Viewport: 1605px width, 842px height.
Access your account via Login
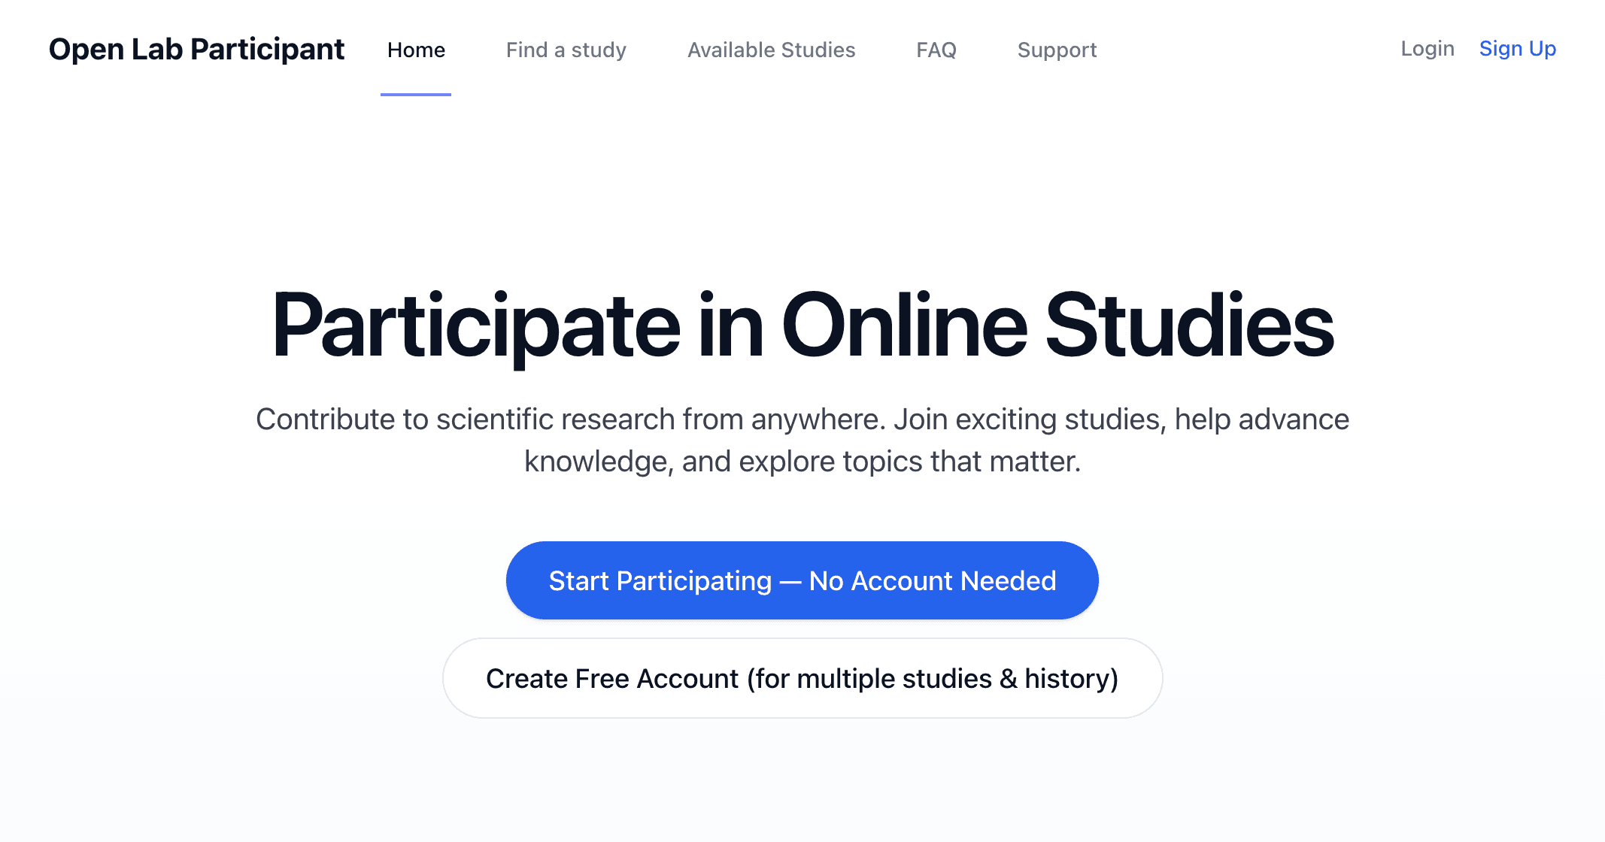1427,49
